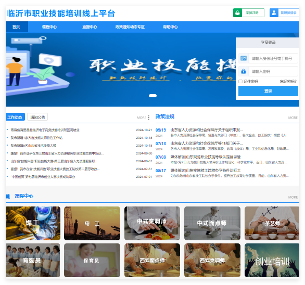Open the 西式烹调师 course card

tap(212, 260)
